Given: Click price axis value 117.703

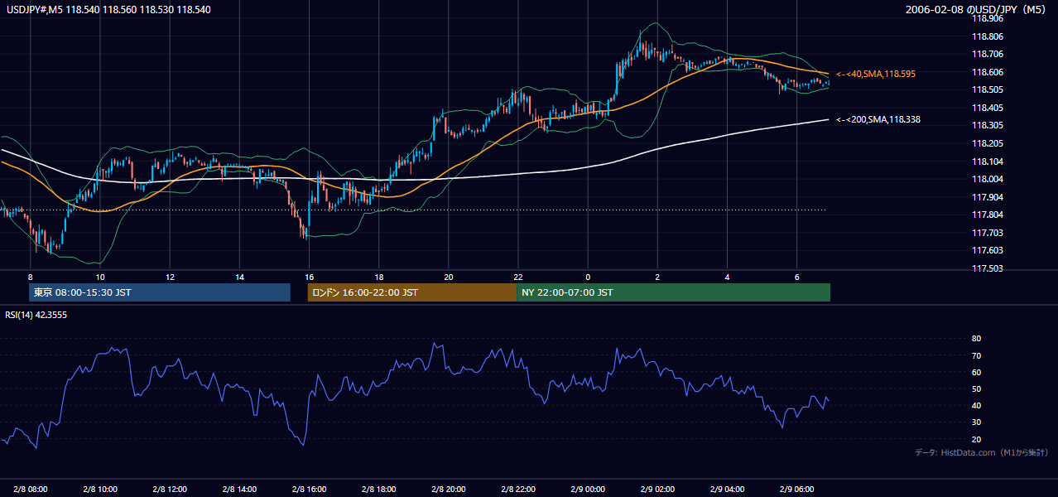Looking at the screenshot, I should tap(987, 233).
